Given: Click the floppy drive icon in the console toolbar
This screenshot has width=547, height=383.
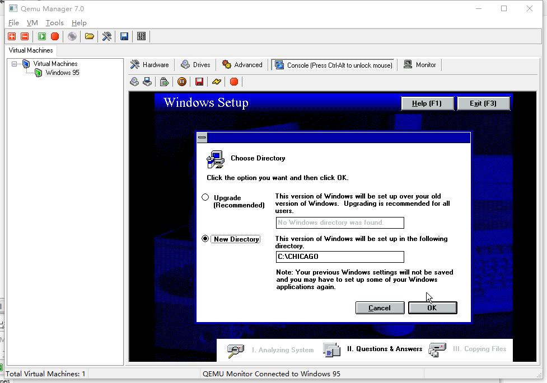Looking at the screenshot, I should [x=147, y=82].
